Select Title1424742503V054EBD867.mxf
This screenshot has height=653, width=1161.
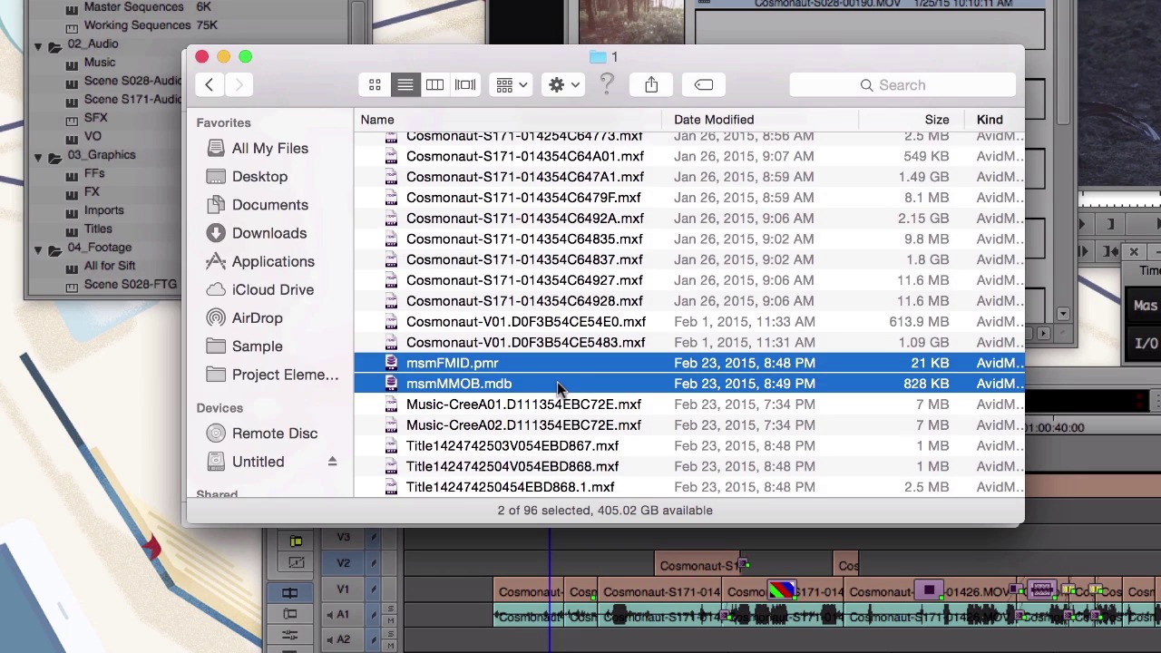coord(689,446)
